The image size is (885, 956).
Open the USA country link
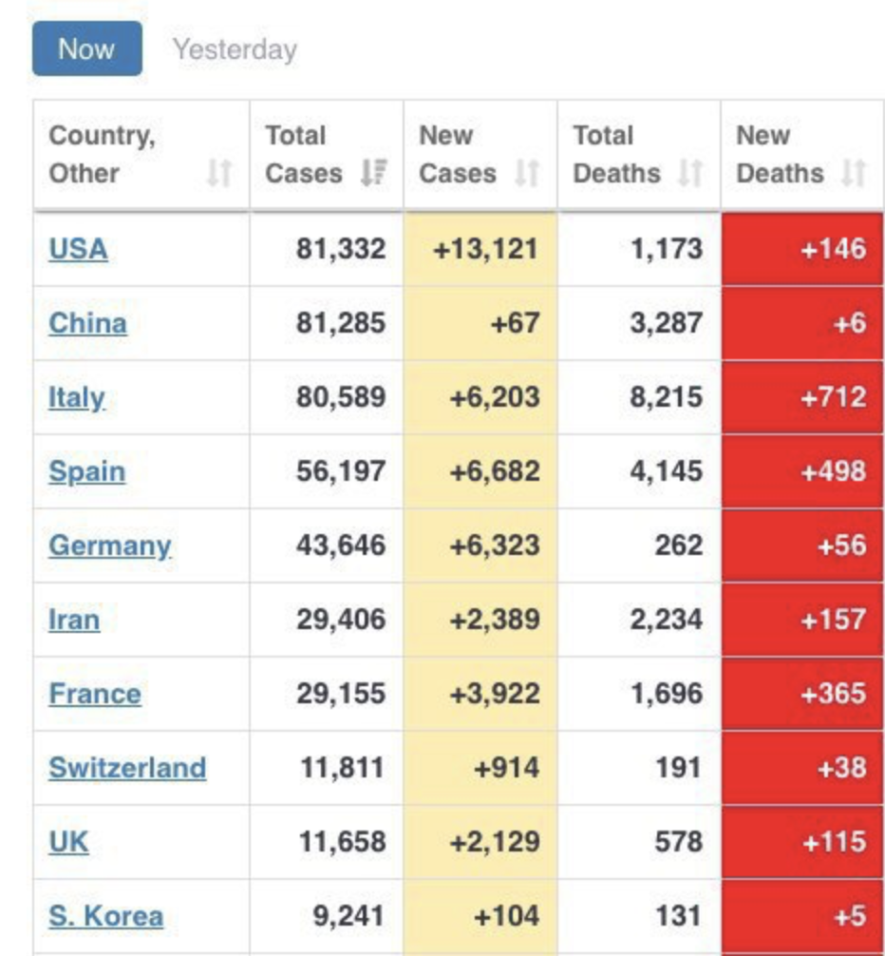[x=78, y=249]
